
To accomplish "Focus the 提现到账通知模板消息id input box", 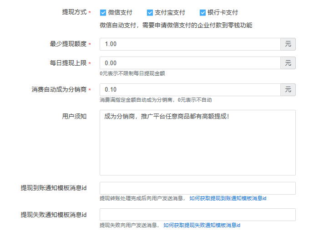I will pos(197,188).
